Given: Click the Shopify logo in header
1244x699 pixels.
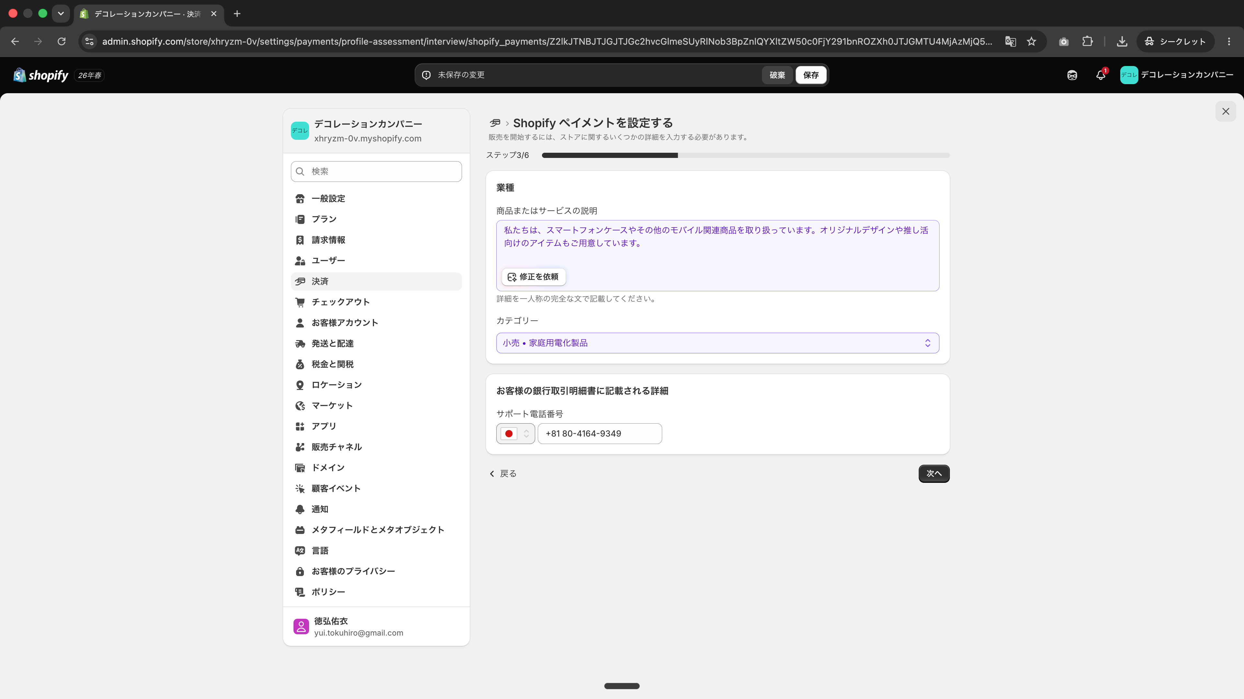Looking at the screenshot, I should pyautogui.click(x=41, y=75).
